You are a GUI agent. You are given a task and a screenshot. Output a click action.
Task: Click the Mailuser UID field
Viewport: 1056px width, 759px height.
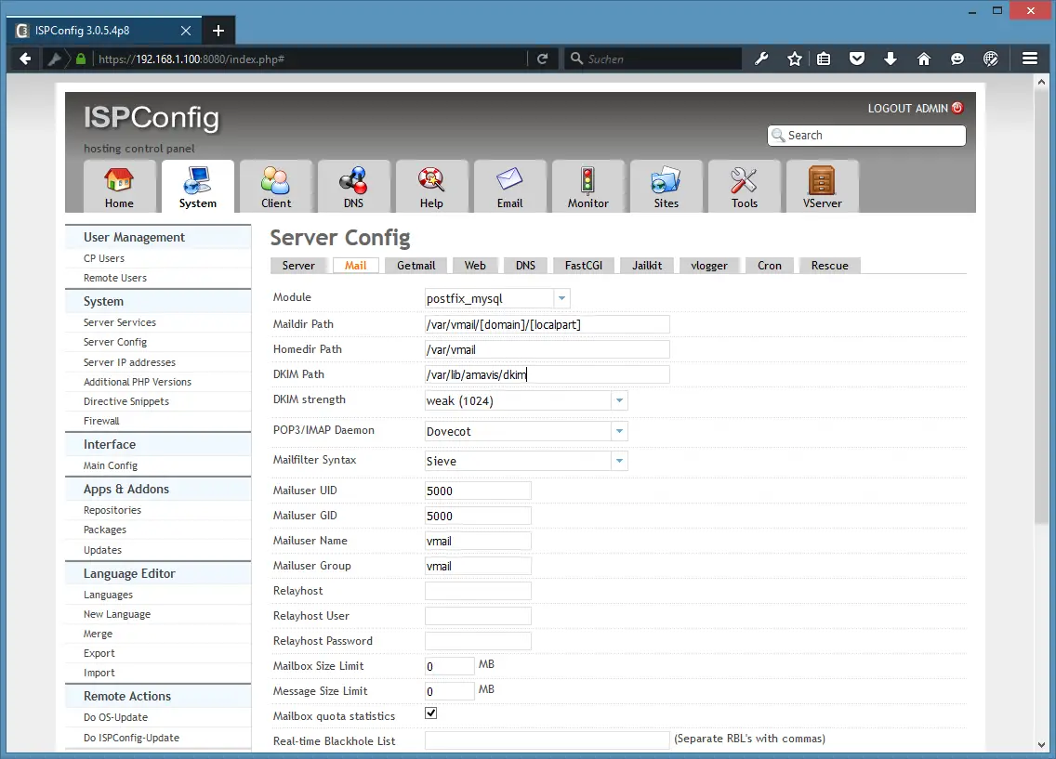[478, 491]
